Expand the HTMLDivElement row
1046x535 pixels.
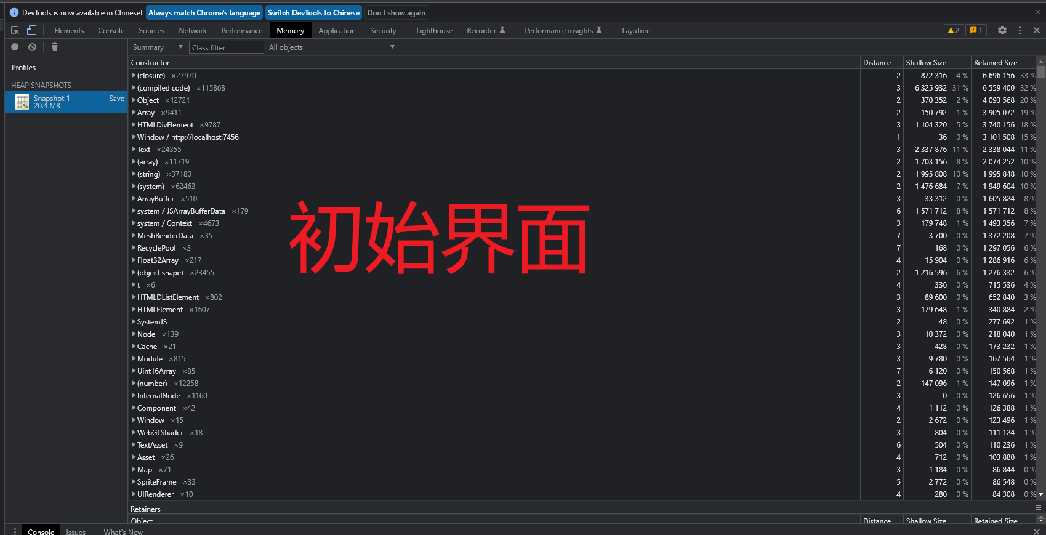[x=134, y=124]
